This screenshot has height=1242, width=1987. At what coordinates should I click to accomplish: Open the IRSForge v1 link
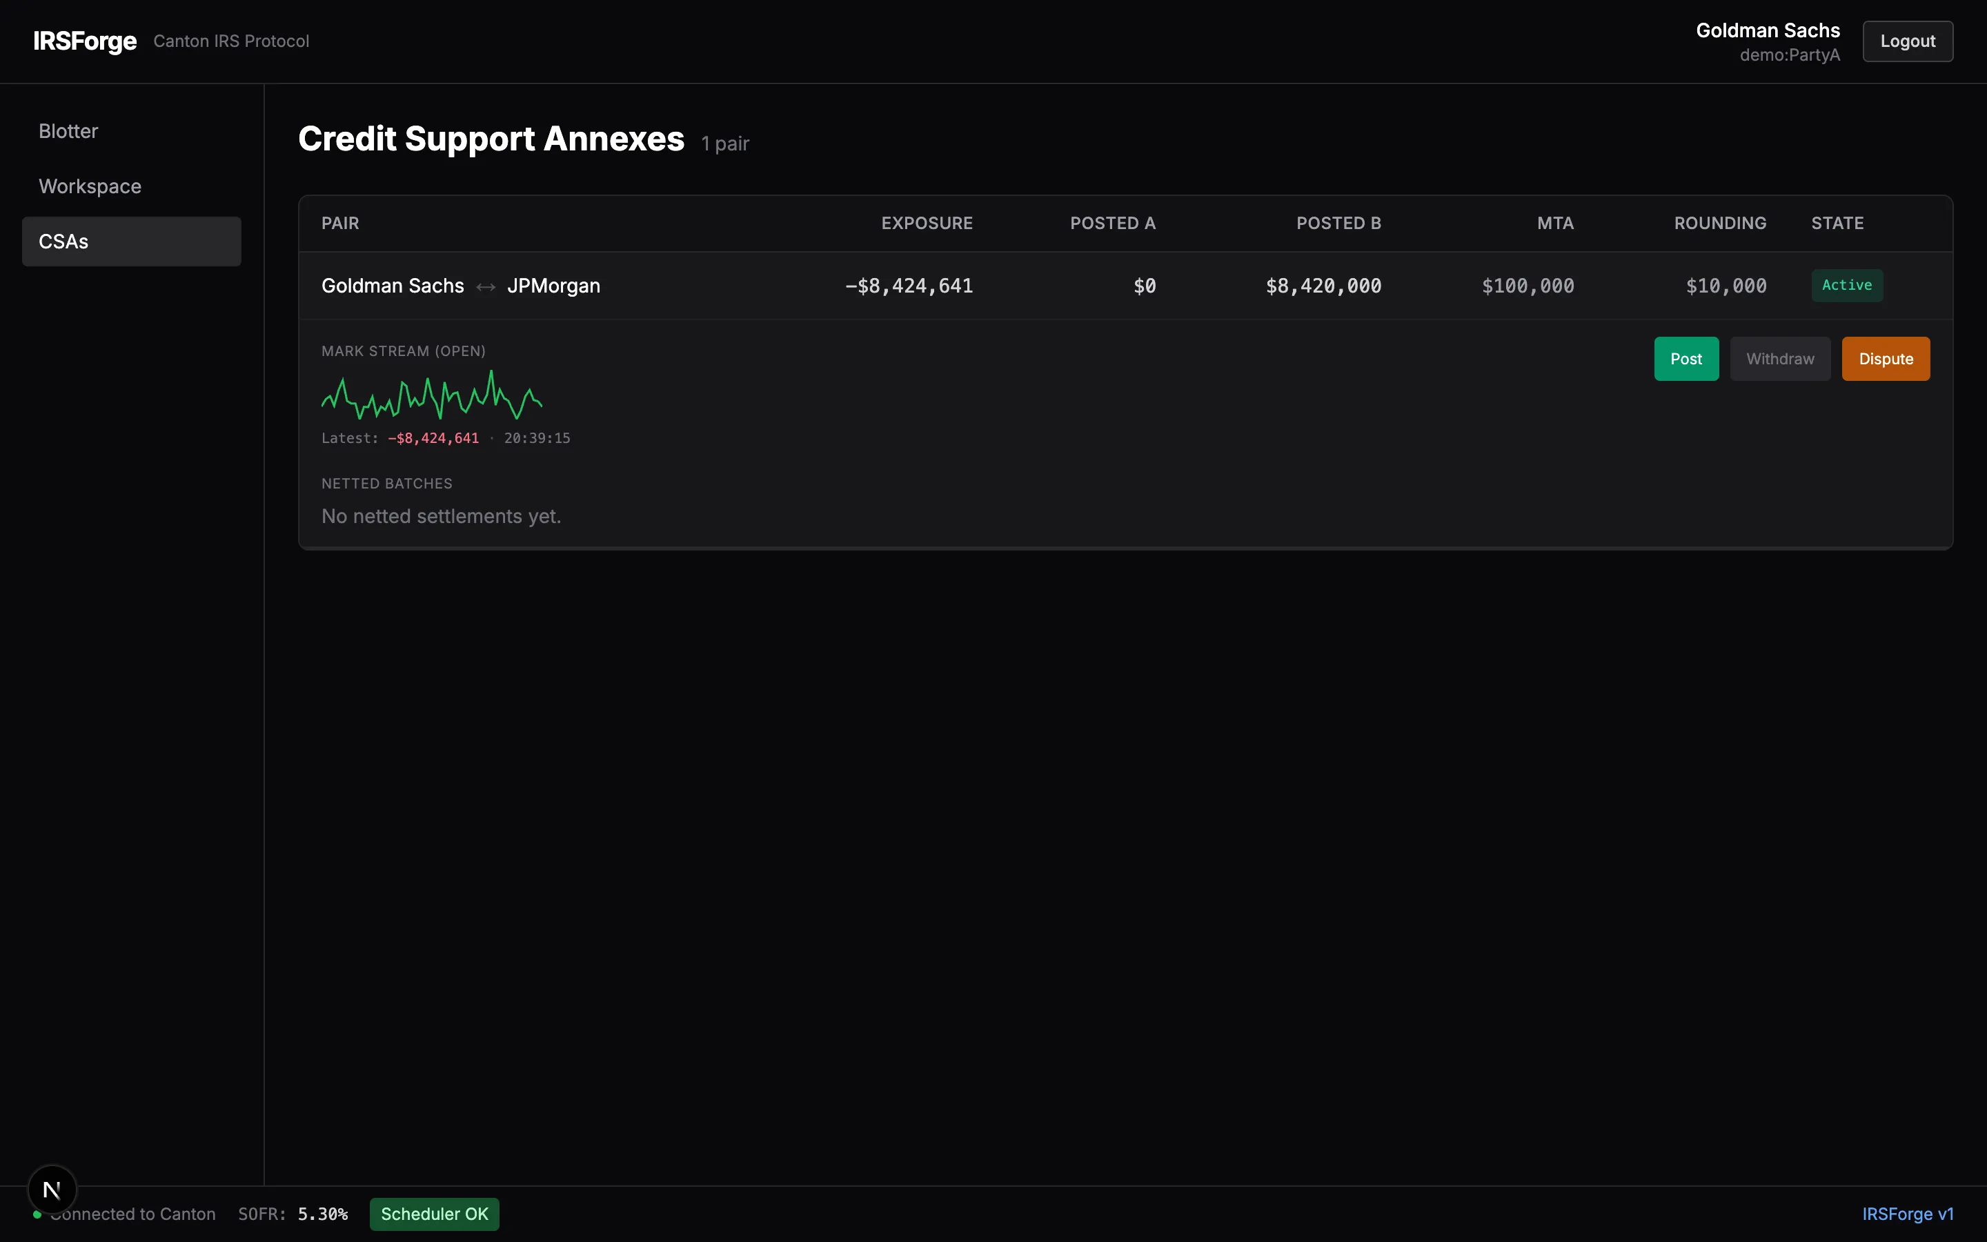1908,1214
